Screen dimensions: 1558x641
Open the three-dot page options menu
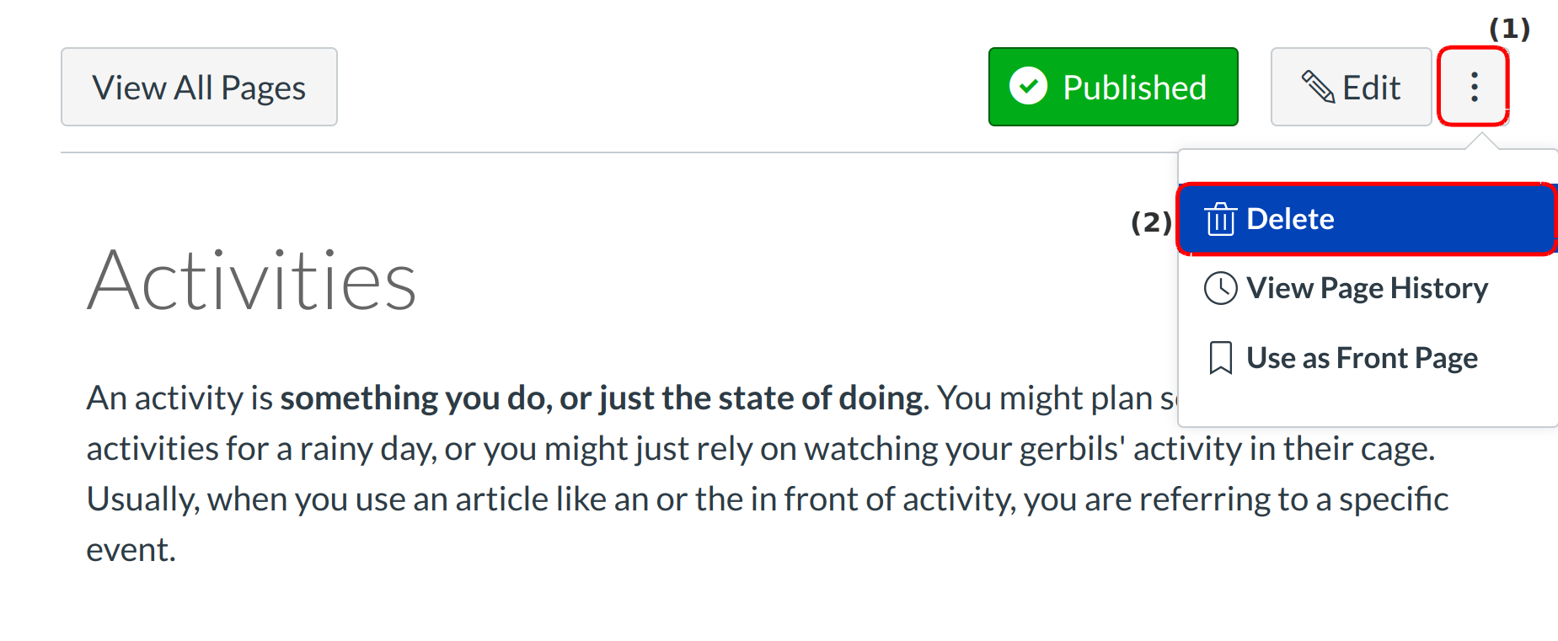tap(1474, 87)
